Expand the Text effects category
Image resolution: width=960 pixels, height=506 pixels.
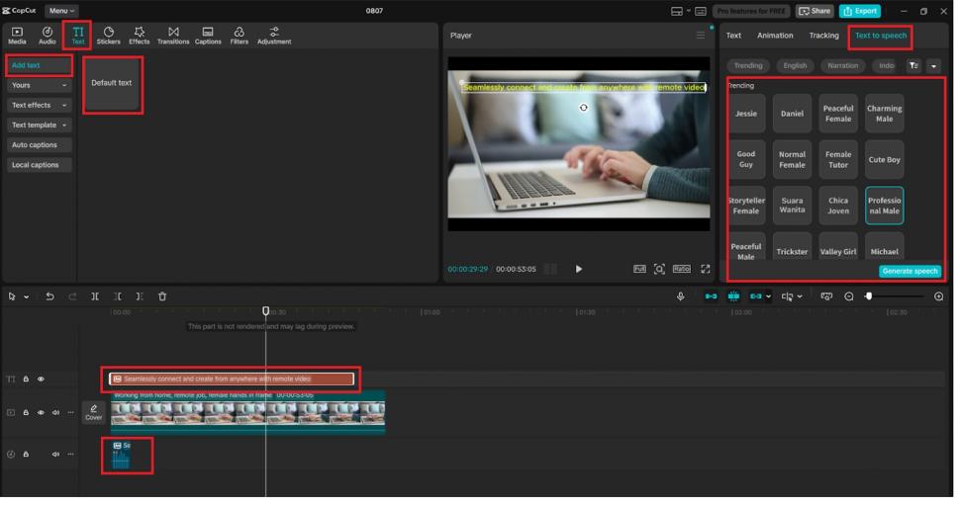[40, 105]
